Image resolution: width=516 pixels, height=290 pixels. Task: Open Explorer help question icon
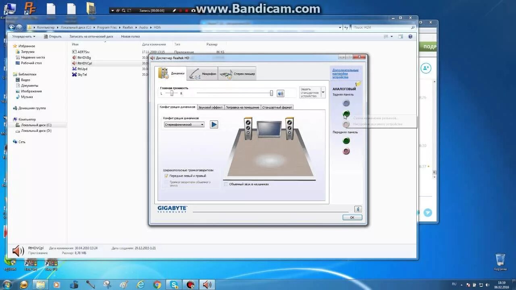click(x=410, y=36)
